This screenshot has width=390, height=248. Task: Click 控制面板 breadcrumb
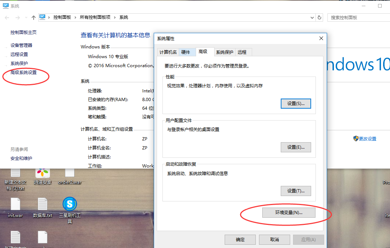pyautogui.click(x=62, y=17)
